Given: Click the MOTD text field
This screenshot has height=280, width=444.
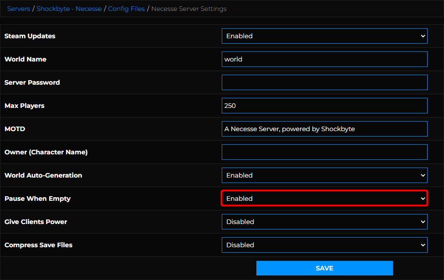Looking at the screenshot, I should coord(325,129).
